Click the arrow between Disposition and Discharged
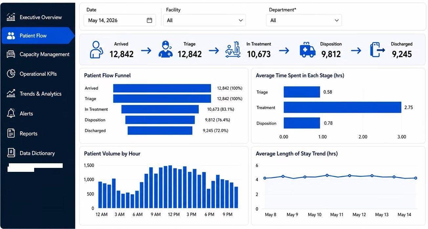 pyautogui.click(x=356, y=50)
